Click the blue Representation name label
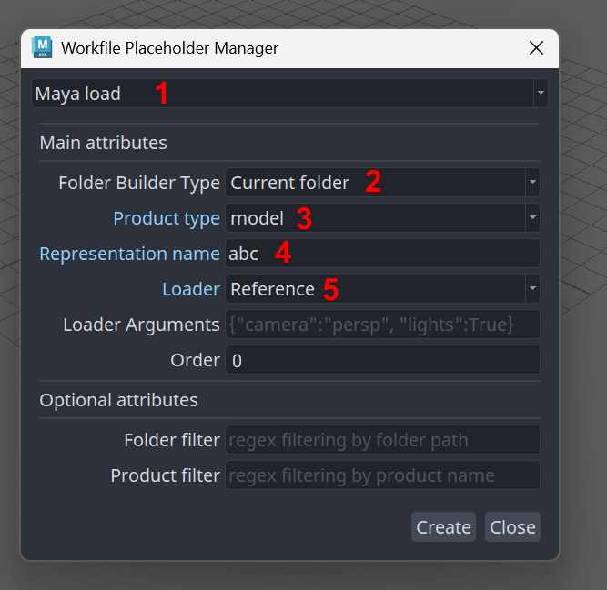Screen dimensions: 607x590 pyautogui.click(x=129, y=254)
